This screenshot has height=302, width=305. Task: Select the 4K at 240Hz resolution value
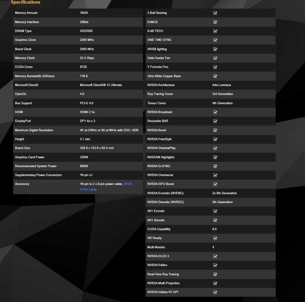click(109, 130)
